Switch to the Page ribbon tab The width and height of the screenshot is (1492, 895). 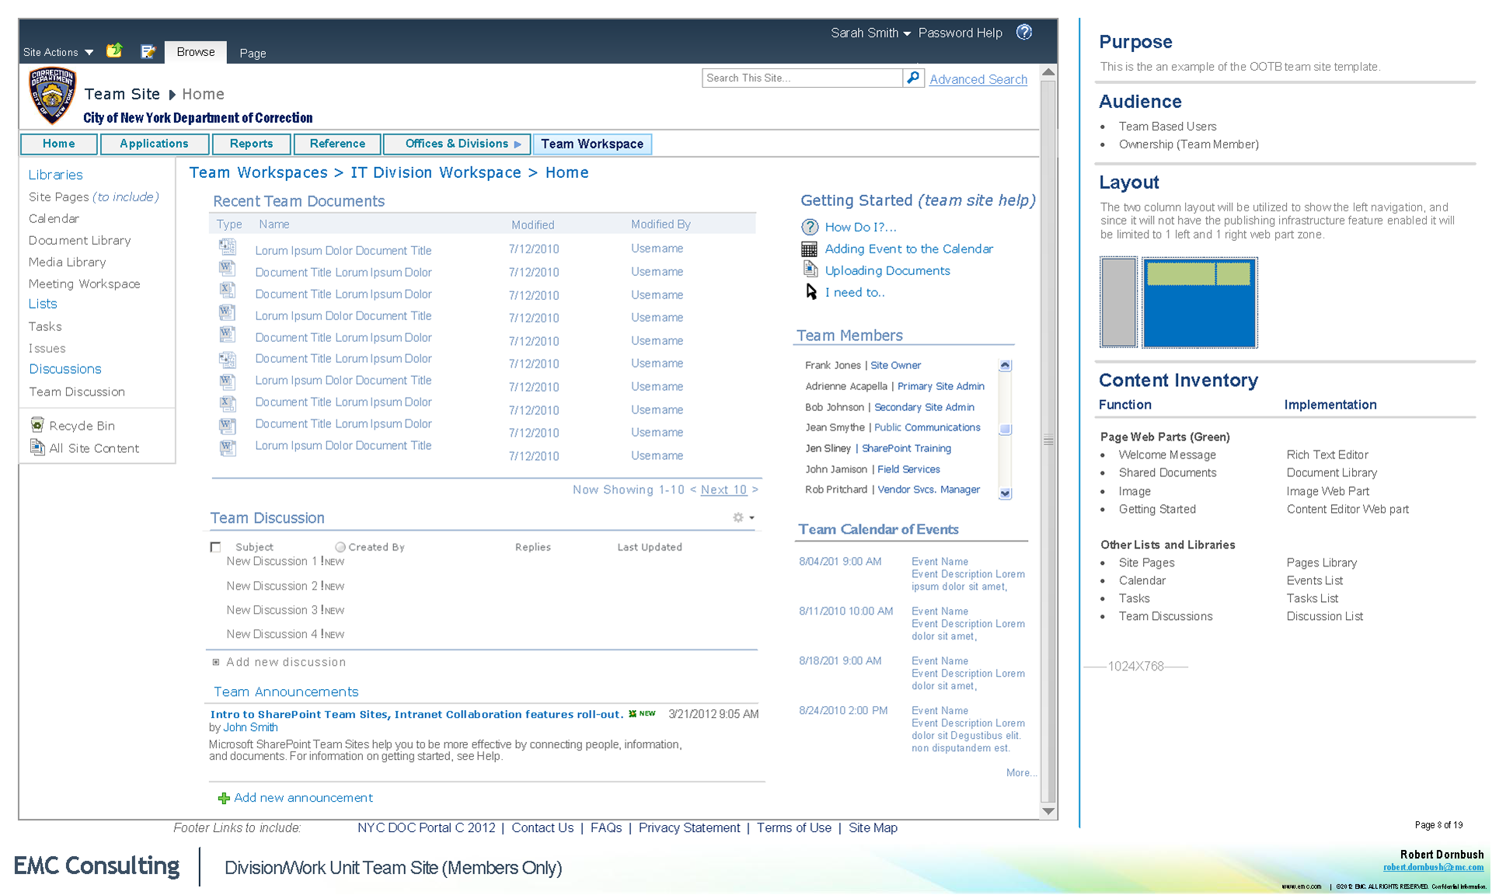tap(253, 53)
